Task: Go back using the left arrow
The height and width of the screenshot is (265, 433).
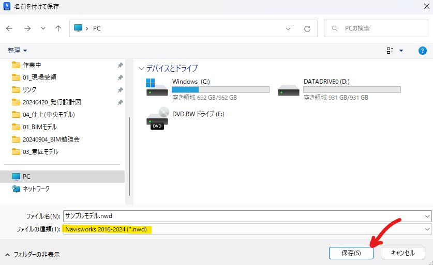Action: point(9,28)
